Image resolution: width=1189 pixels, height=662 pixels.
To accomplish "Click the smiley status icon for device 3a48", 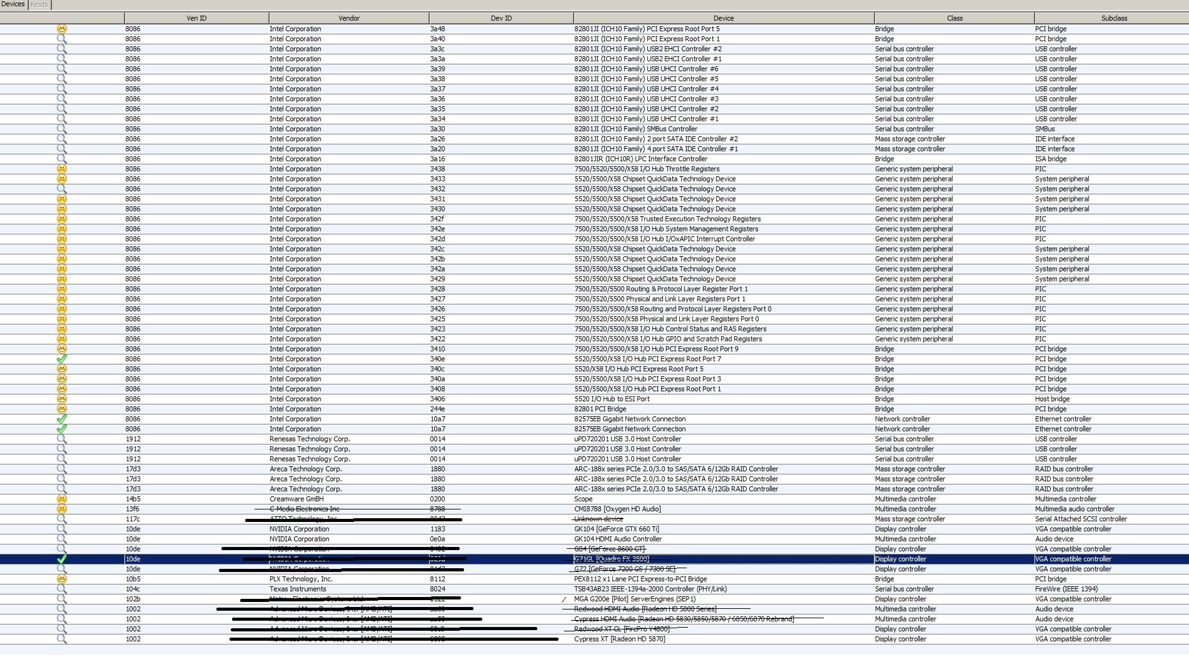I will [x=62, y=29].
